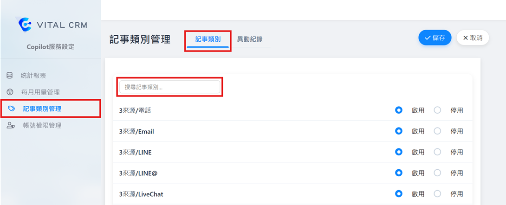Open 每月用量管理 in the sidebar
506x205 pixels.
(40, 92)
